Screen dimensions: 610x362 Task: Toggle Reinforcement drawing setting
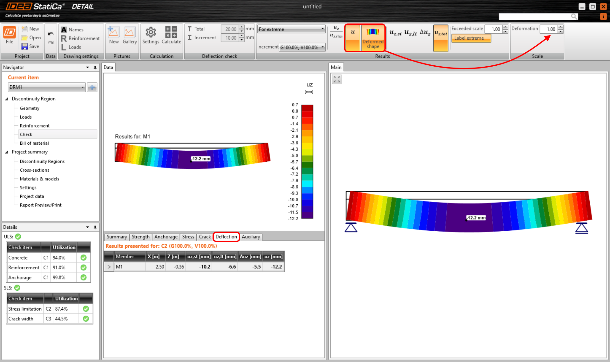coord(80,38)
